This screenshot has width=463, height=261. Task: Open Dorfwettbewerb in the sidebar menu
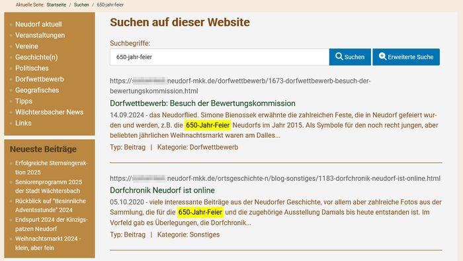click(39, 79)
